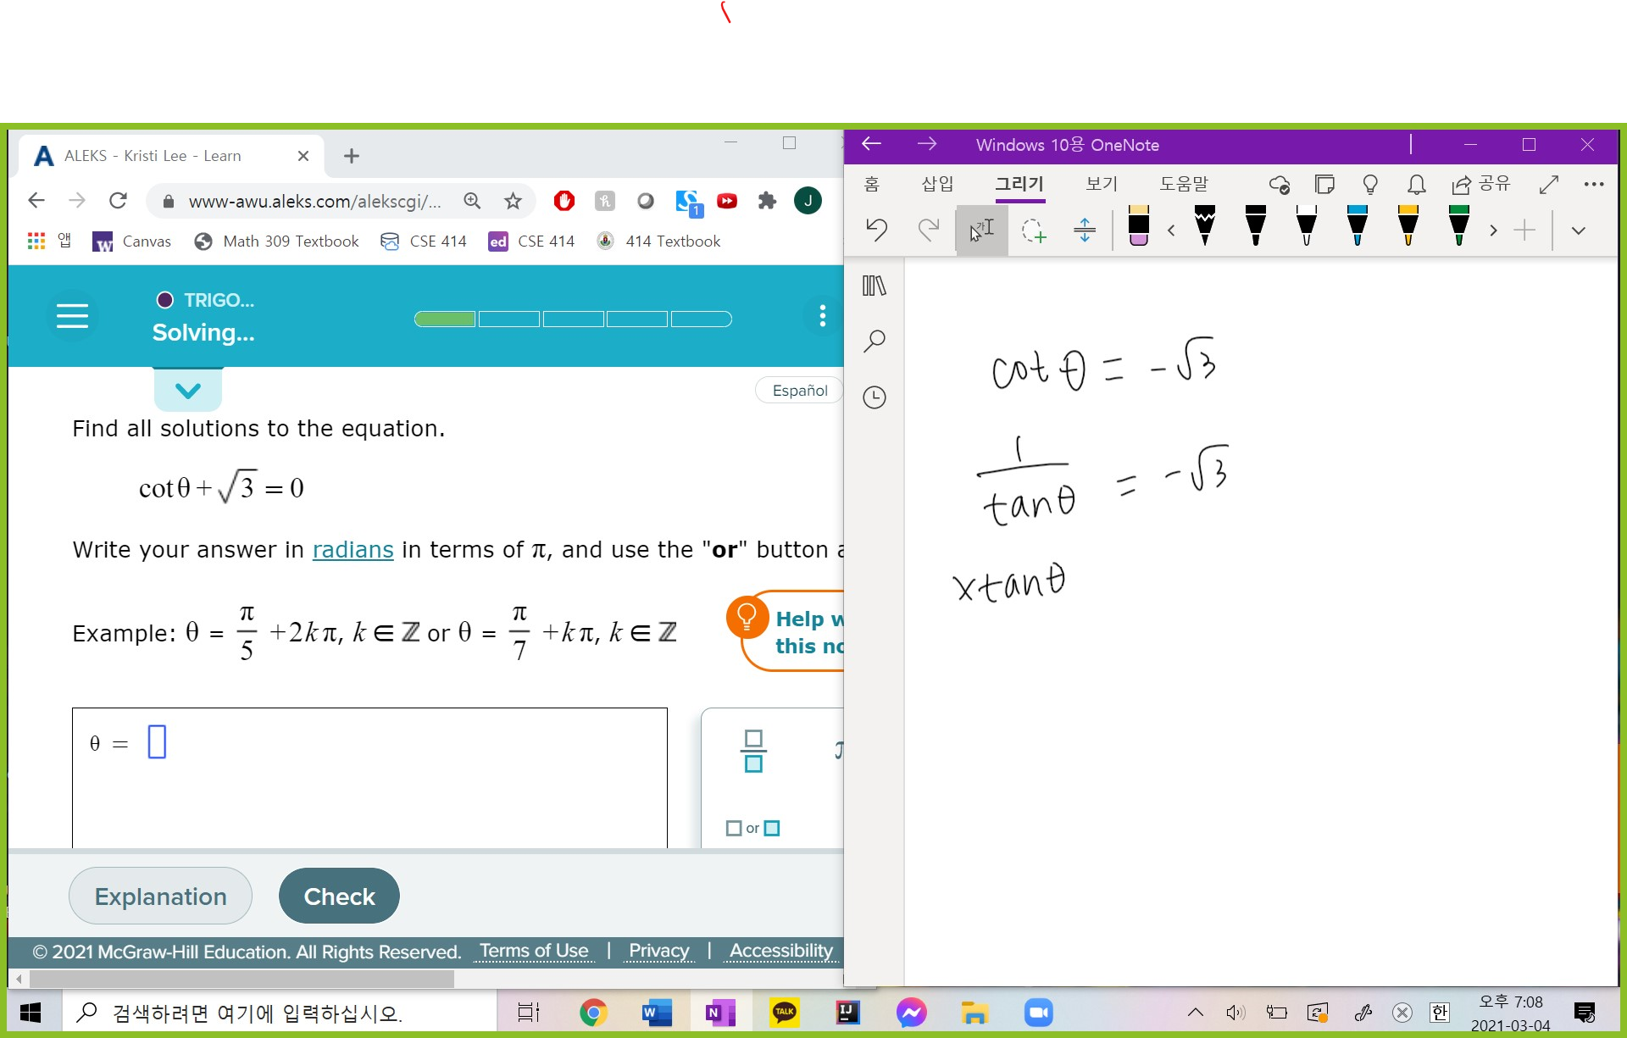Select the lasso selection tool
1627x1038 pixels.
point(1033,230)
